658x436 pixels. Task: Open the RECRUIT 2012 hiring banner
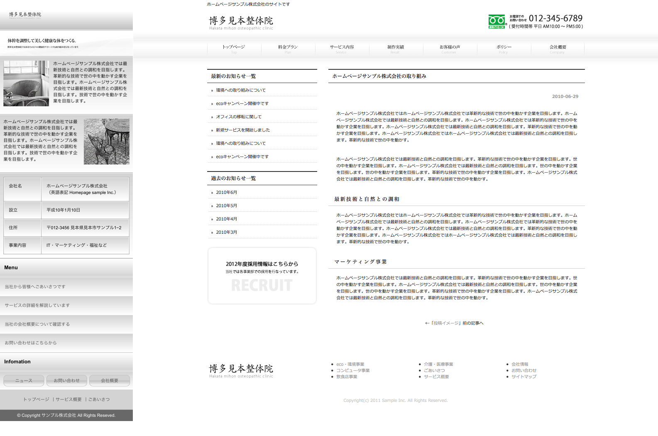point(262,276)
